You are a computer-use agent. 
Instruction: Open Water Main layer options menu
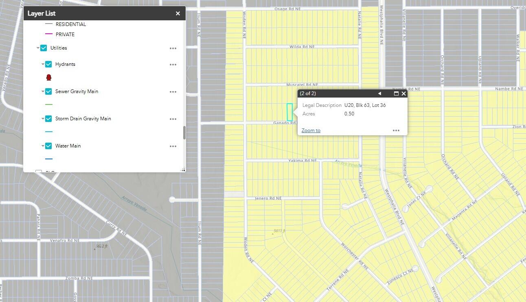[x=173, y=146]
